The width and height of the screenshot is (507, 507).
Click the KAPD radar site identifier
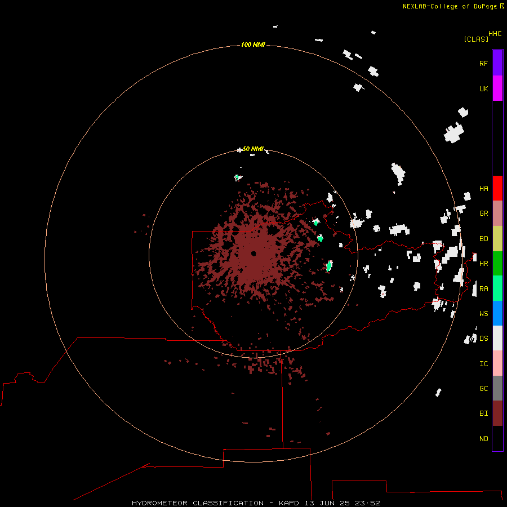click(x=289, y=503)
